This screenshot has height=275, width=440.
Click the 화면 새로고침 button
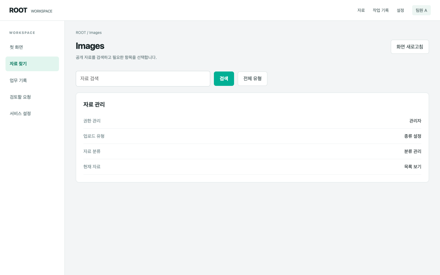(x=410, y=47)
